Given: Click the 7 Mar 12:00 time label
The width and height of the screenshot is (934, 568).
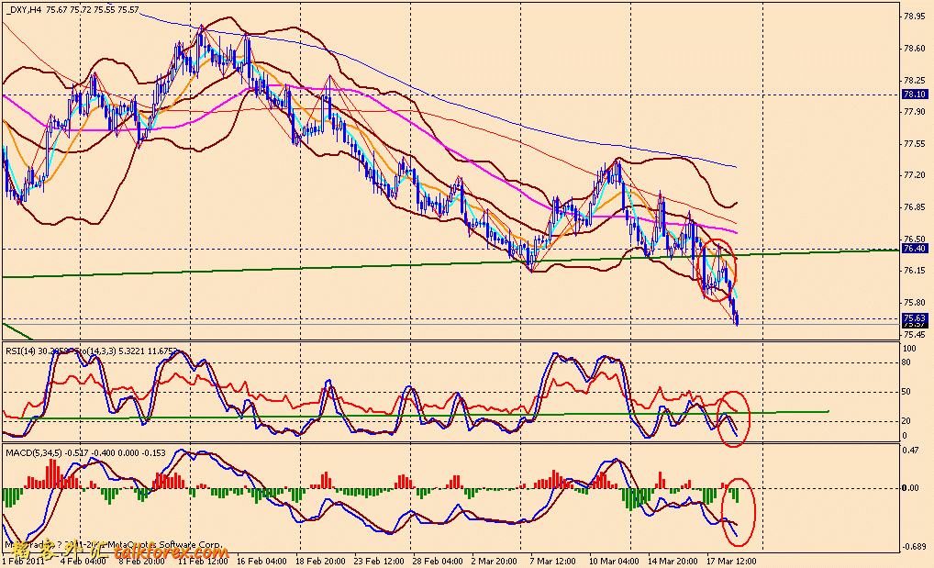Looking at the screenshot, I should (552, 562).
